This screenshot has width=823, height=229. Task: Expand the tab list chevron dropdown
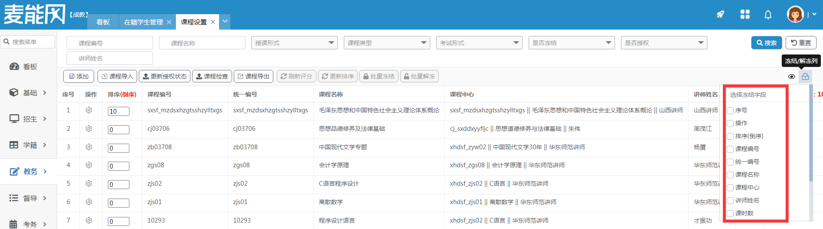click(x=225, y=21)
